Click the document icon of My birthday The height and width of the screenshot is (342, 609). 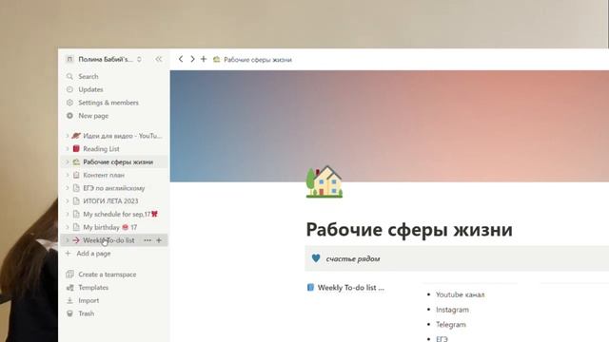[x=76, y=227]
